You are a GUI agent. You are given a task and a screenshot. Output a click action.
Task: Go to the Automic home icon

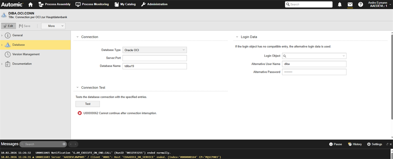pyautogui.click(x=30, y=5)
